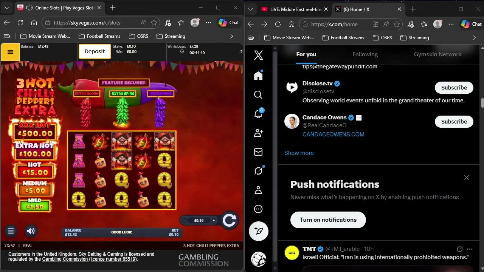This screenshot has height=272, width=484.
Task: Open browser extensions in Sky Vegas window
Action: point(168,23)
